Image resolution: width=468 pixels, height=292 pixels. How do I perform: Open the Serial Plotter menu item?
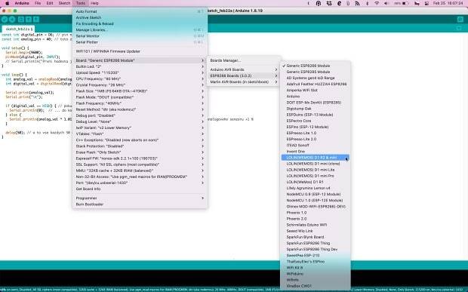[x=140, y=42]
